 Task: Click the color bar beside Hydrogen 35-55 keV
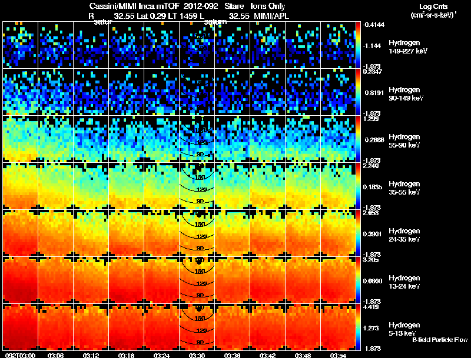[x=358, y=186]
